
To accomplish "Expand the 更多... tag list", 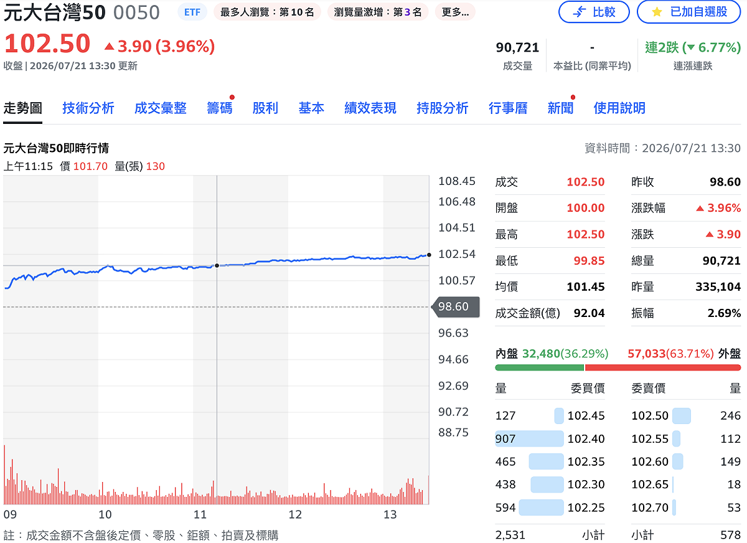I will point(455,12).
